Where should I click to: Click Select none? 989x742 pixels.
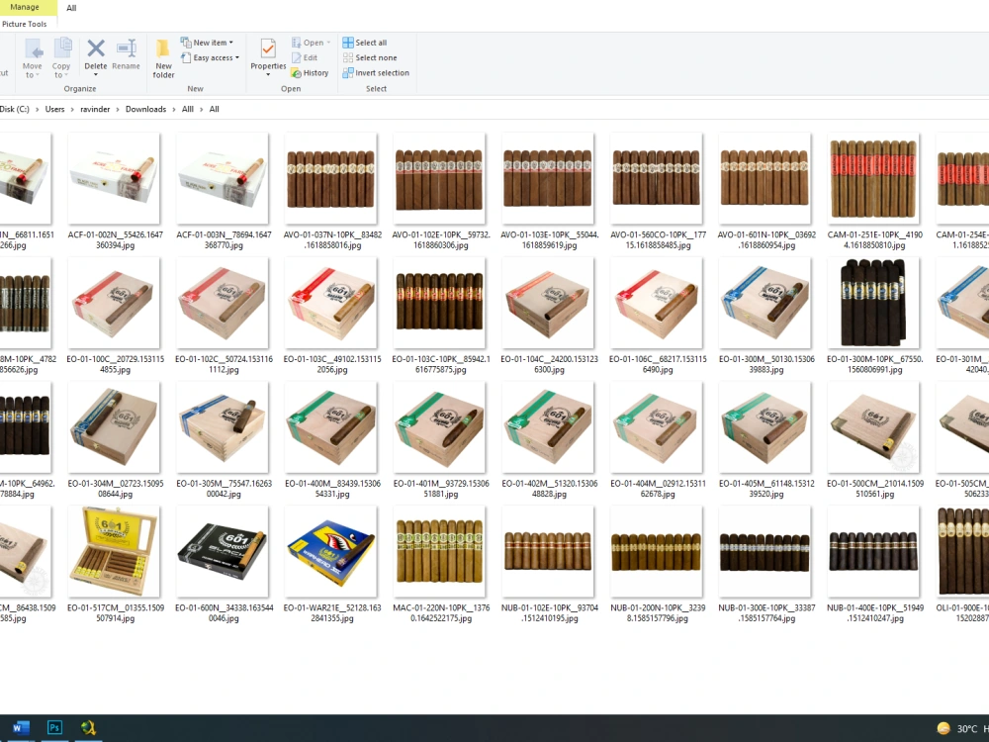[370, 57]
